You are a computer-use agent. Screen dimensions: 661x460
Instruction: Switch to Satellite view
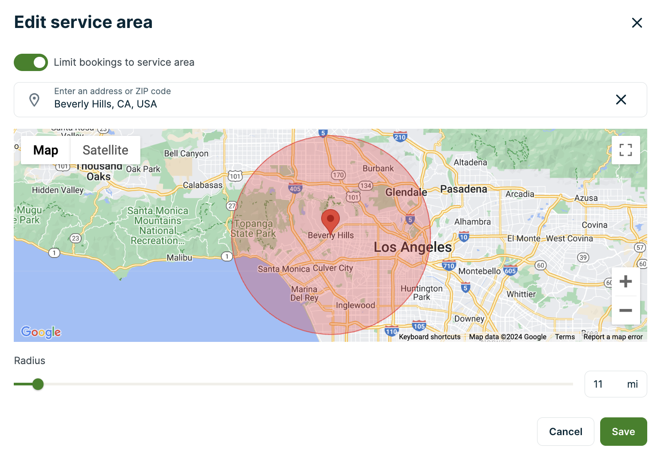point(105,150)
